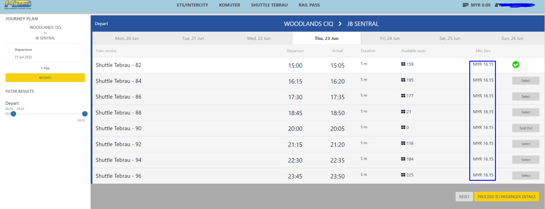
Task: Switch to Tue, 21 Jun date tab
Action: click(x=193, y=39)
